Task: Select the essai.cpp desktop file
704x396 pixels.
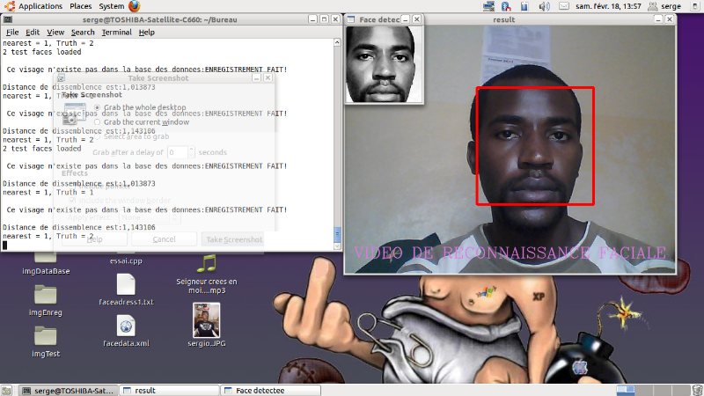Action: point(126,260)
